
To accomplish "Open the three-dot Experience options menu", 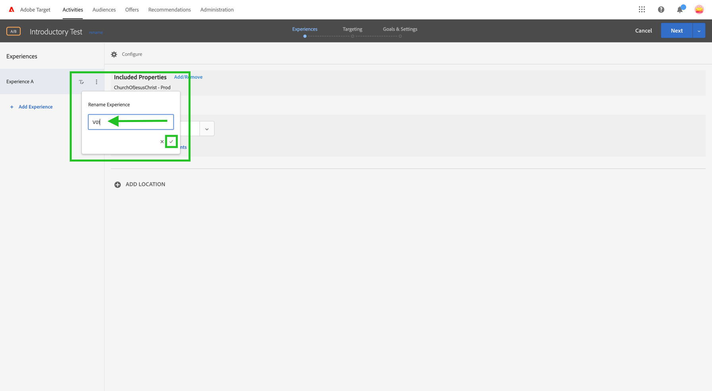I will tap(96, 81).
